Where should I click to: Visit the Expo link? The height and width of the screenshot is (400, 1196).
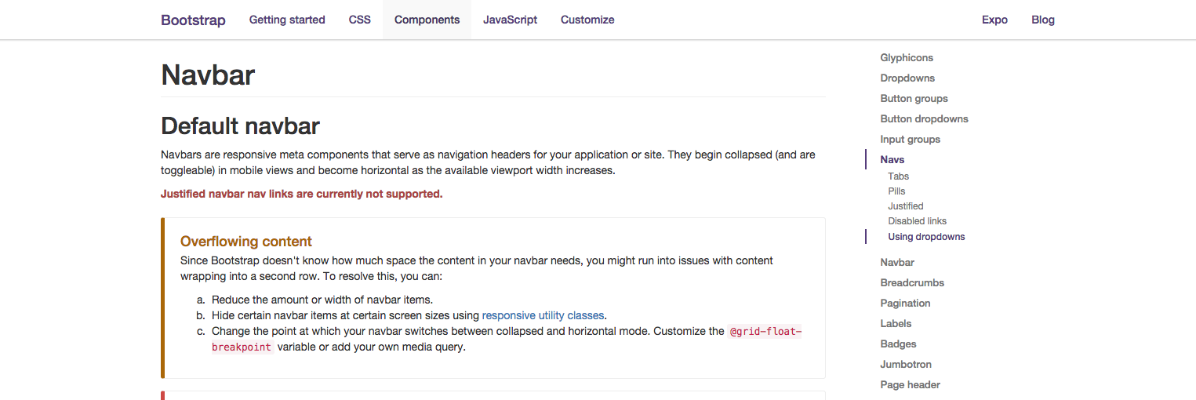tap(994, 20)
